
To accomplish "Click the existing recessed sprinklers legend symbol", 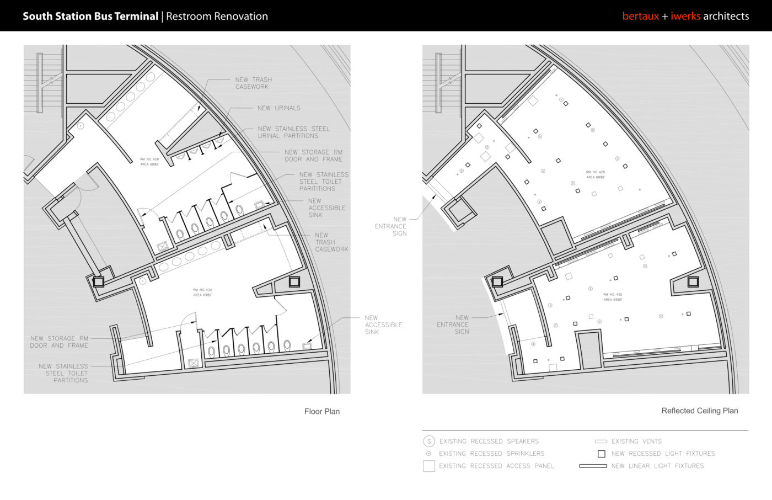I will (428, 454).
